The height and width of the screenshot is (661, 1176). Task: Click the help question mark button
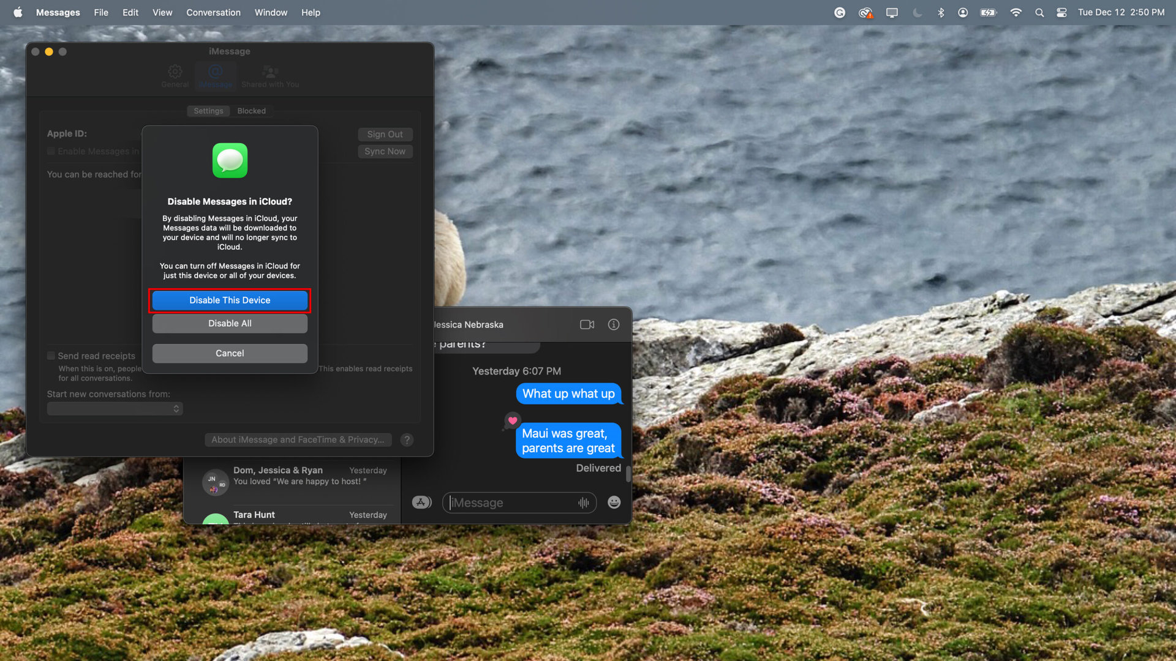pos(407,439)
